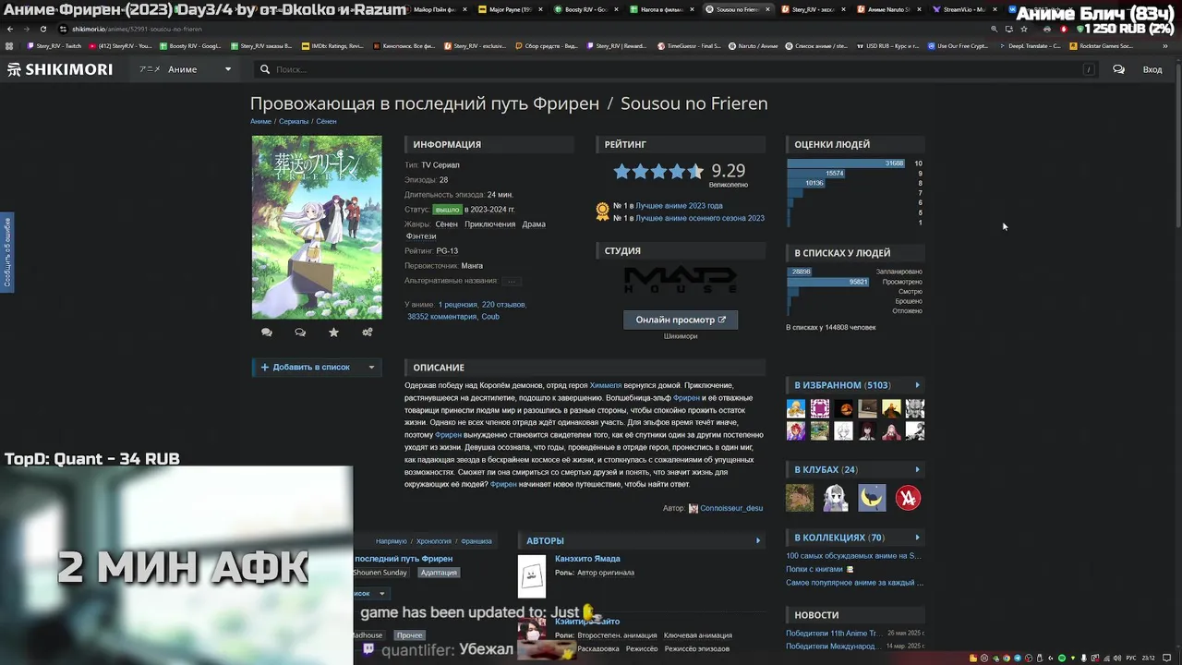Open the red club logo avatar
This screenshot has width=1182, height=665.
click(908, 498)
